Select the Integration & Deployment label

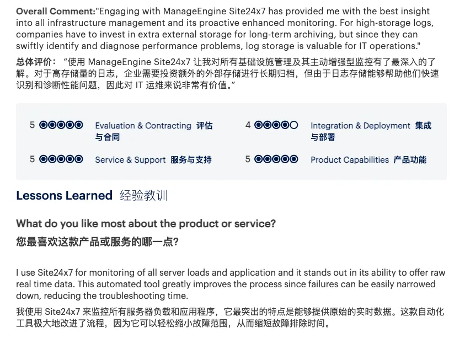tap(360, 126)
